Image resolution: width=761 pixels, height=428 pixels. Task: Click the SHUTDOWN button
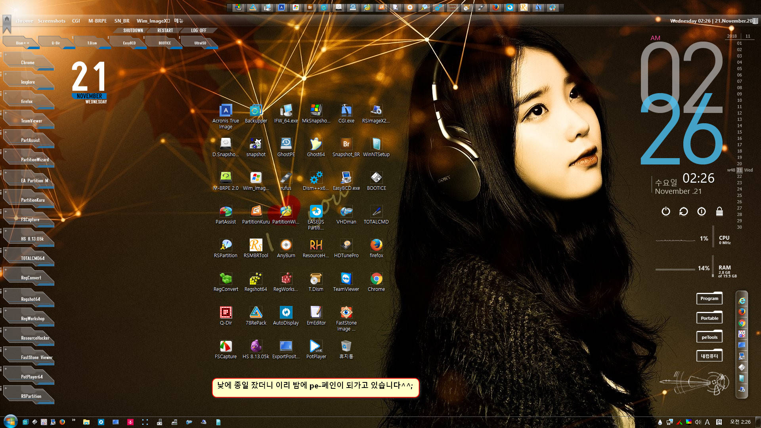[x=133, y=31]
